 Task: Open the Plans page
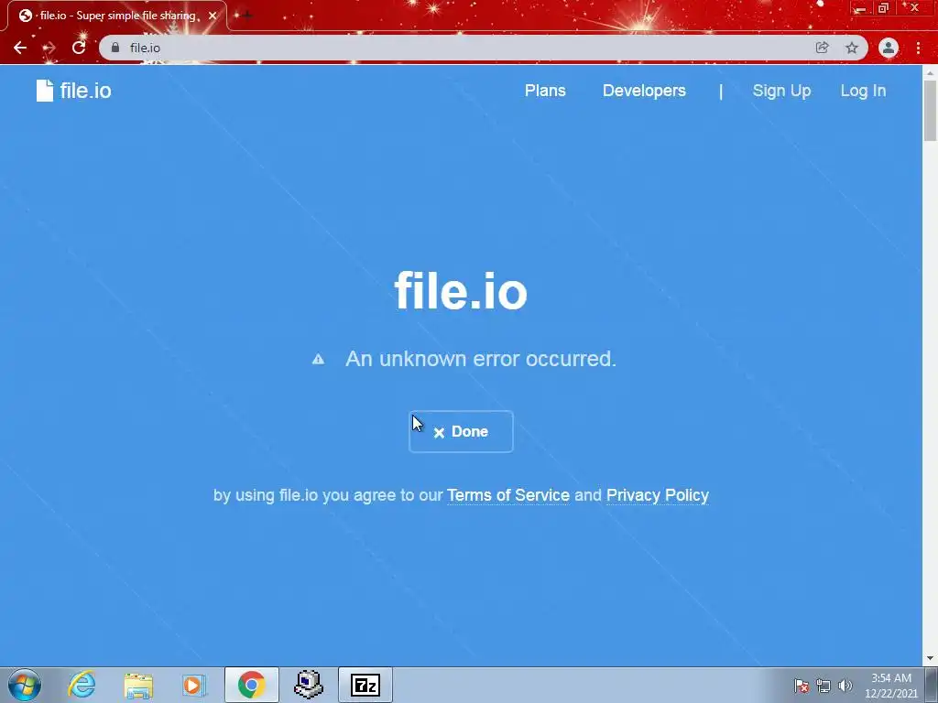545,91
